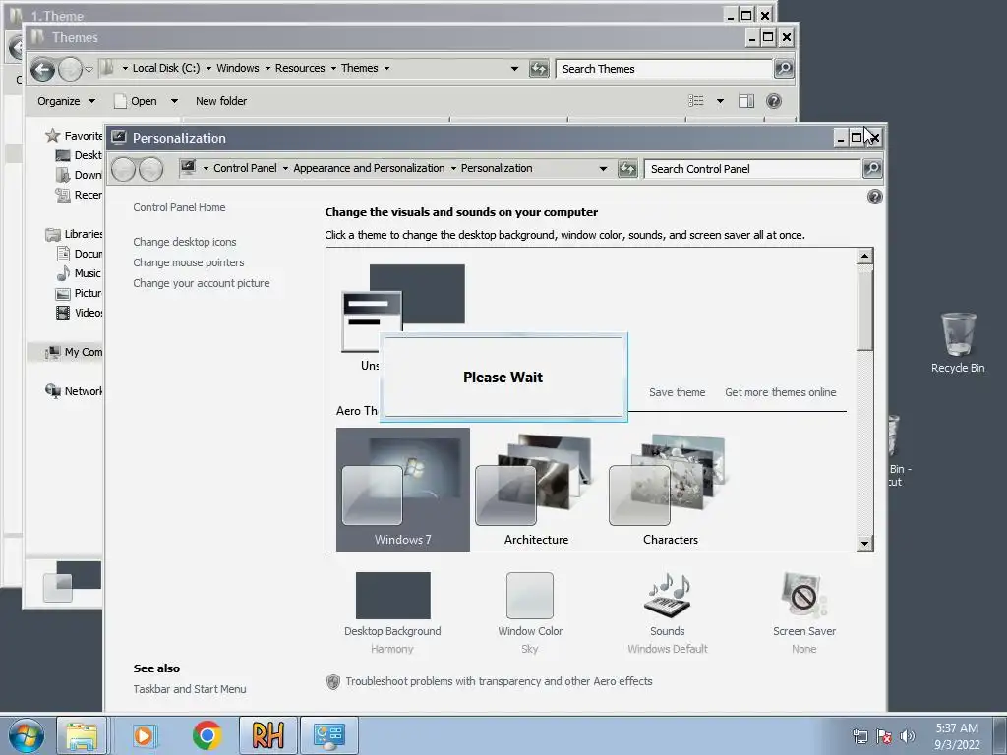Screen dimensions: 1007x755
Task: Click the network tray icon
Action: point(859,735)
